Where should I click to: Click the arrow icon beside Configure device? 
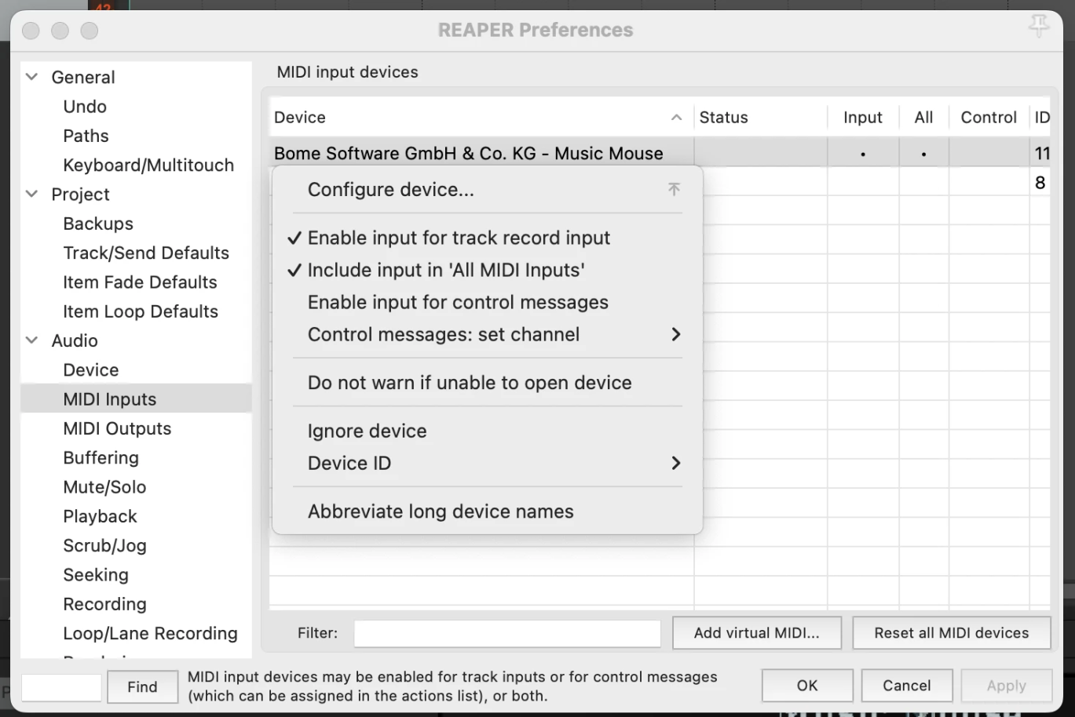674,190
